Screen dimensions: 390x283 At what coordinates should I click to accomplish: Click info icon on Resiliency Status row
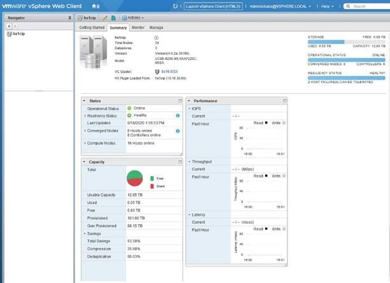(178, 115)
